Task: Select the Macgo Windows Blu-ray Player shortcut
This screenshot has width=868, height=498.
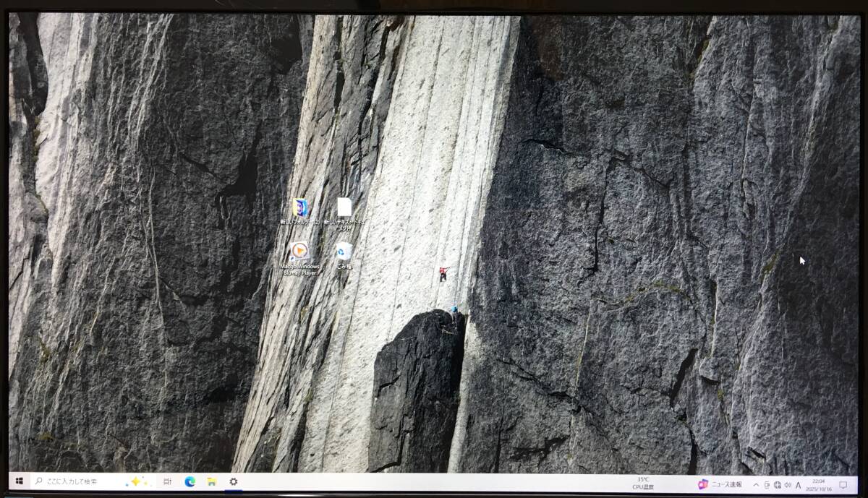Action: (300, 259)
